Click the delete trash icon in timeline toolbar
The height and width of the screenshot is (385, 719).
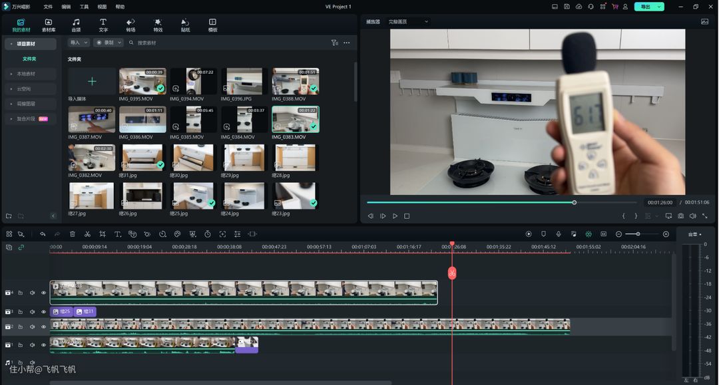click(73, 234)
